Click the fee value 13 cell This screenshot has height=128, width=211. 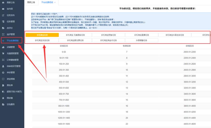pos(127,88)
